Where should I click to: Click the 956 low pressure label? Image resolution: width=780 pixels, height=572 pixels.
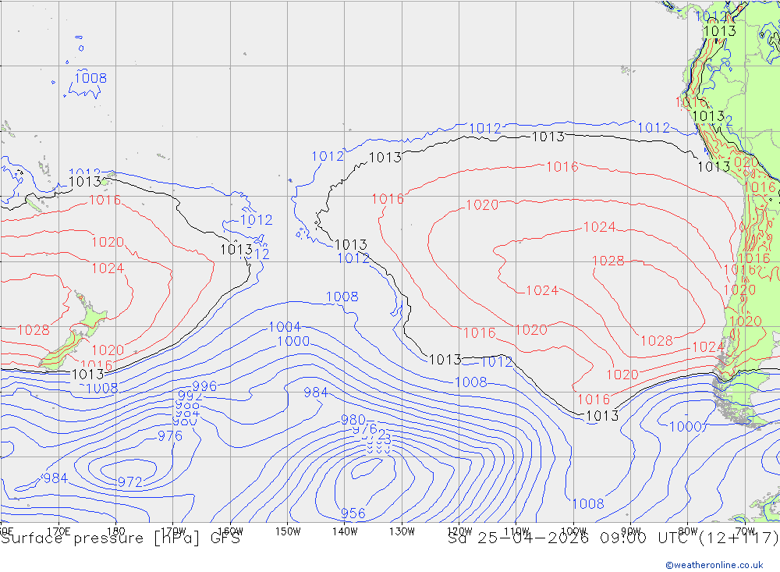353,513
